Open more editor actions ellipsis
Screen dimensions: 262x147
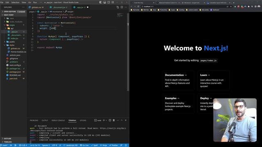point(126,7)
